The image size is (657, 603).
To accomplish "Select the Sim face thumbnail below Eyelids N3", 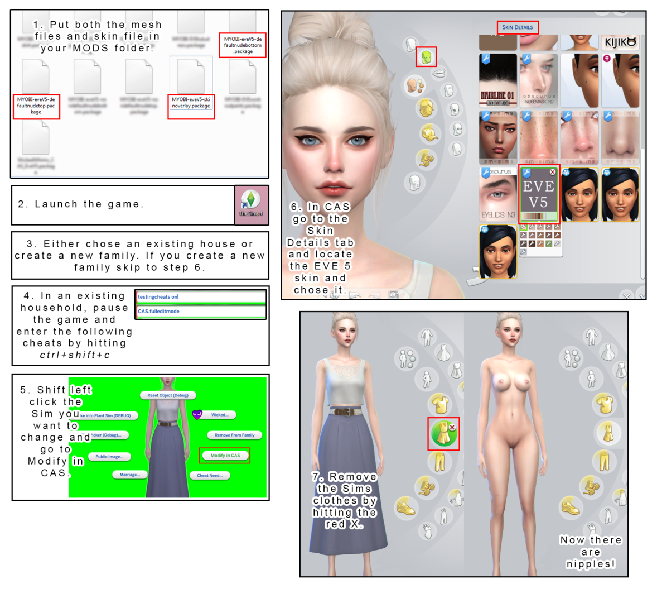I will pos(498,252).
